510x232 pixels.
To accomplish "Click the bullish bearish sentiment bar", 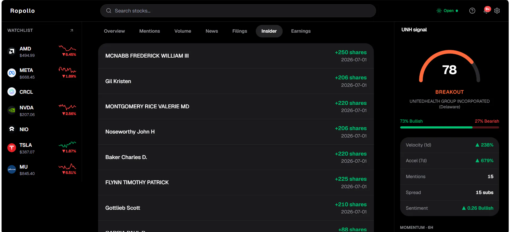I will click(x=449, y=127).
